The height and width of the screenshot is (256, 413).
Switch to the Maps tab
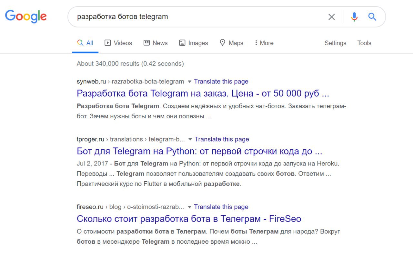[231, 43]
